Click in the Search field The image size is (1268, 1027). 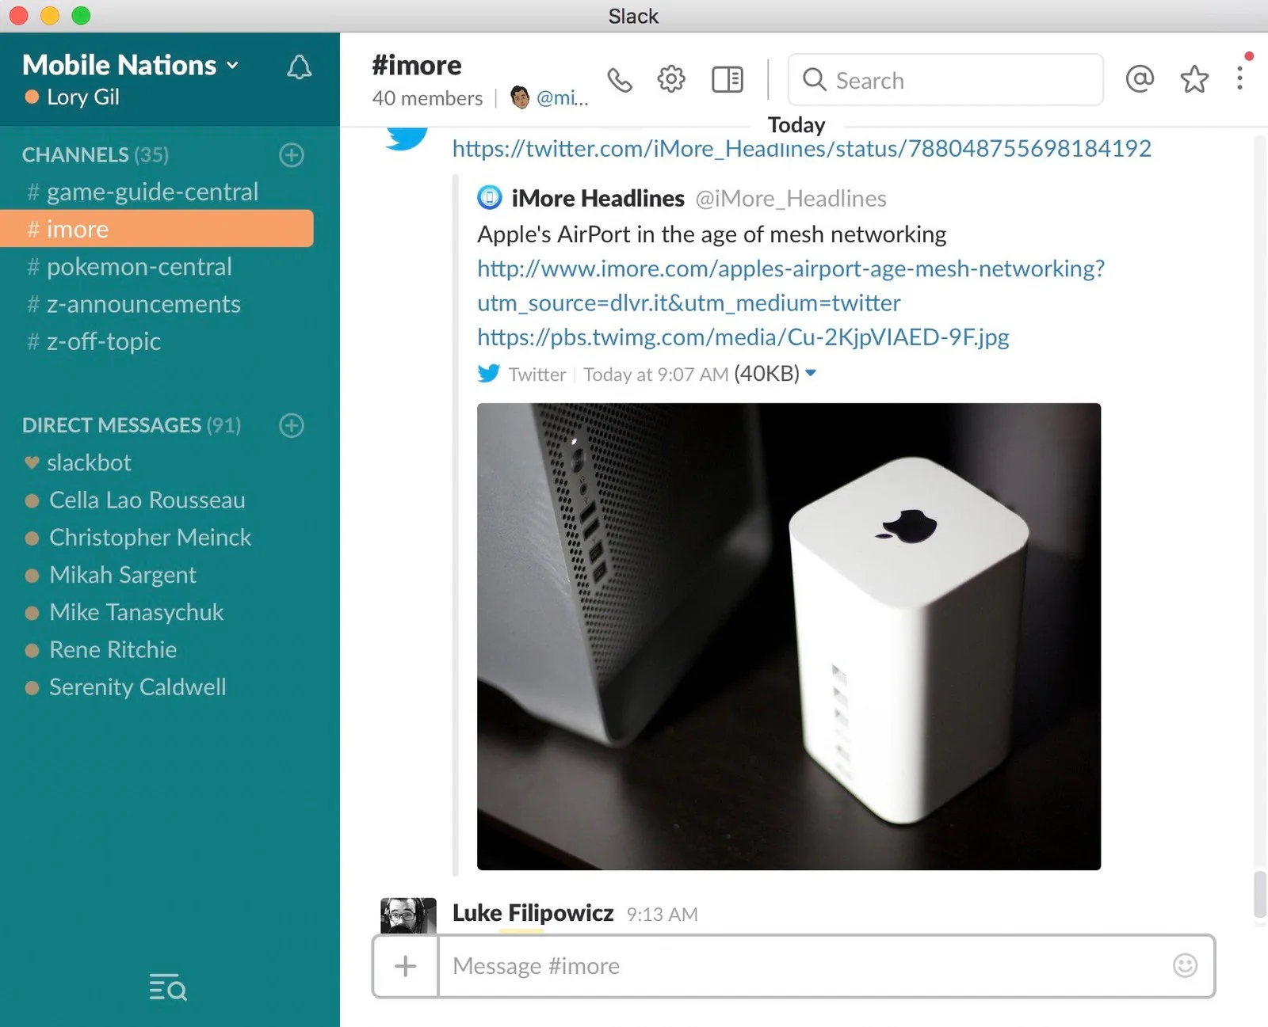tap(945, 80)
